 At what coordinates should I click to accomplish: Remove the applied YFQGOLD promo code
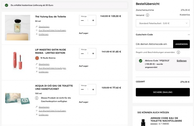[181, 61]
